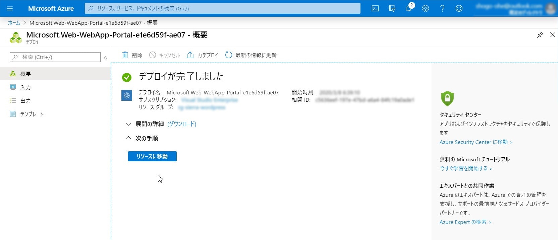This screenshot has width=558, height=240.
Task: Open portal settings gear
Action: tap(426, 8)
